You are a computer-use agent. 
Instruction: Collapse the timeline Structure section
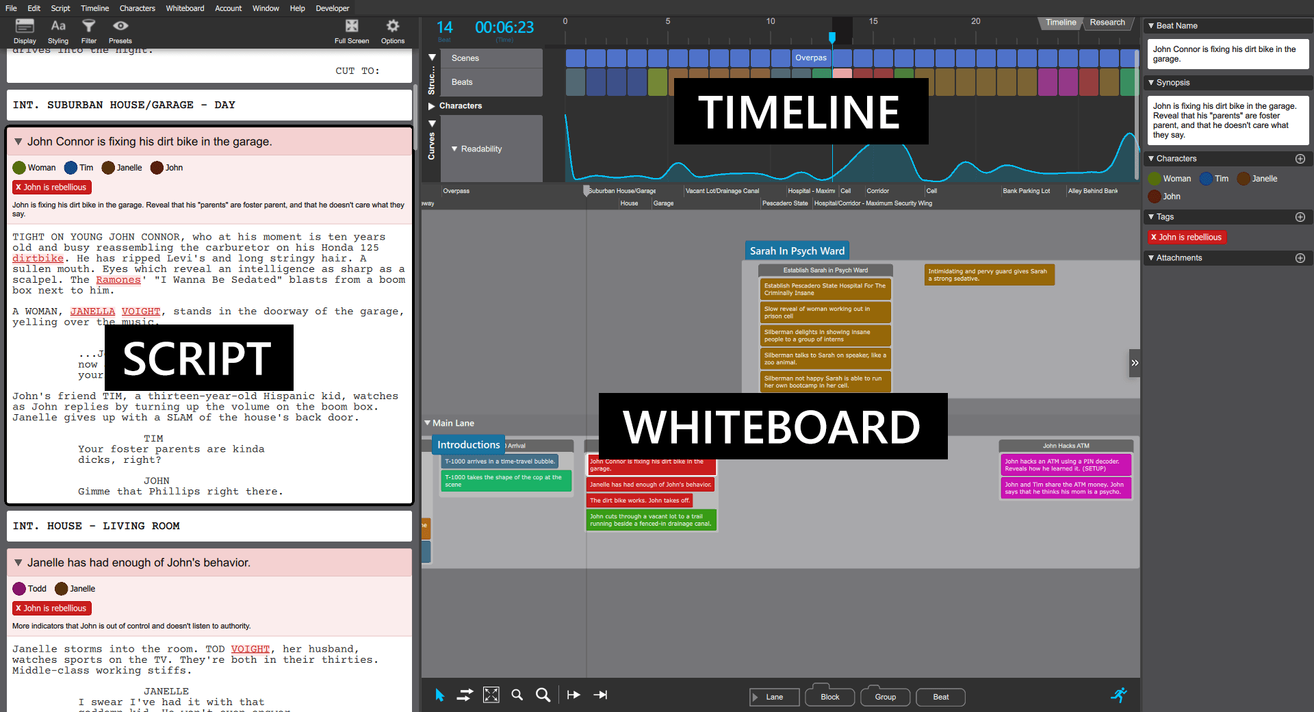click(432, 58)
